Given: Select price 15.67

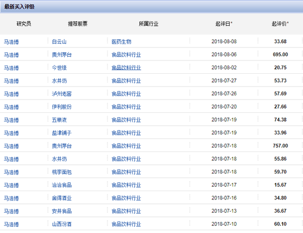Looking at the screenshot, I should tap(280, 185).
